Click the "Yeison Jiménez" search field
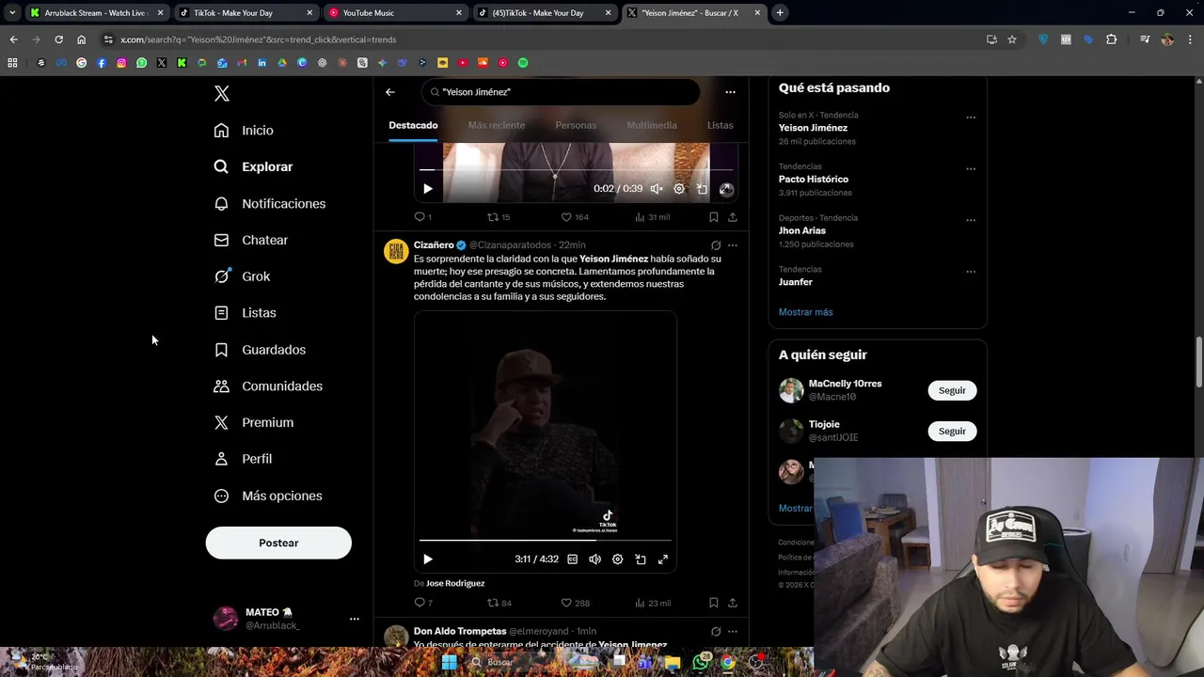The width and height of the screenshot is (1204, 677). pos(562,92)
